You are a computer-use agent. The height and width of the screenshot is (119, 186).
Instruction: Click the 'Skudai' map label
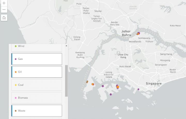(x=98, y=11)
